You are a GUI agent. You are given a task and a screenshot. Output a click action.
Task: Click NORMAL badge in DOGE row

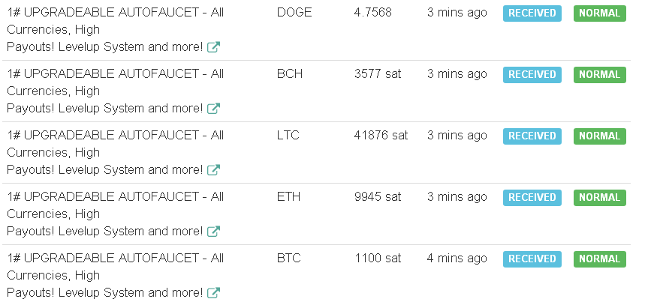tap(600, 13)
